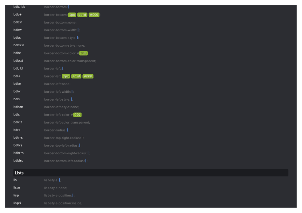The image size is (302, 213).
Task: Select the "#000" swatch in the bdb+ row
Action: click(94, 15)
